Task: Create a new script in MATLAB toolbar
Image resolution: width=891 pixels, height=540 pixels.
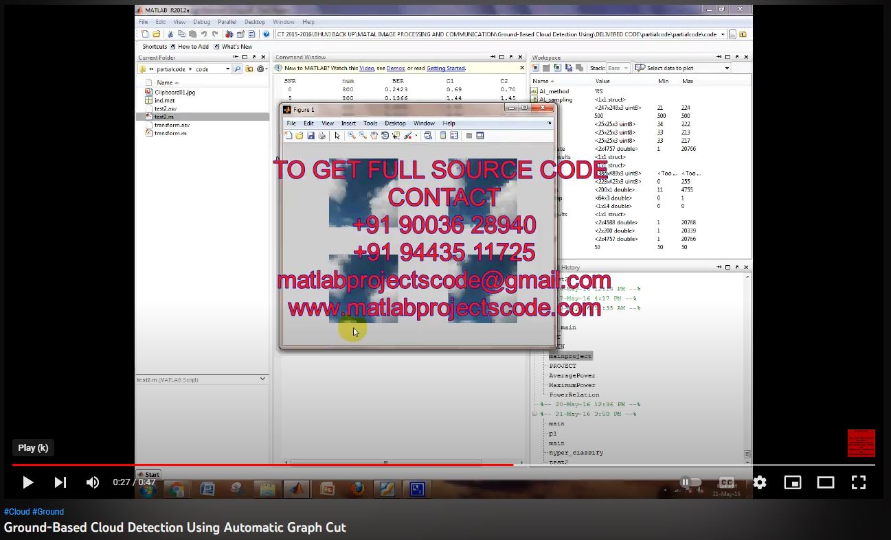Action: (145, 34)
